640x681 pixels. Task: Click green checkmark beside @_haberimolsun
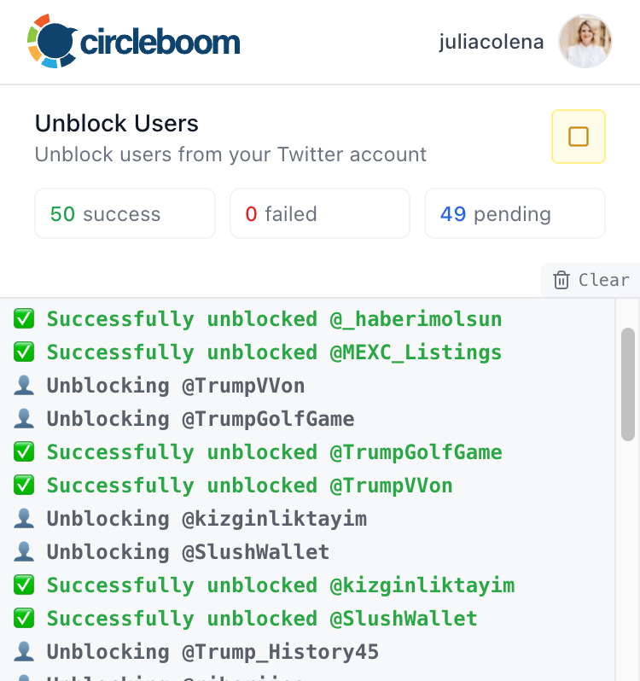[24, 319]
